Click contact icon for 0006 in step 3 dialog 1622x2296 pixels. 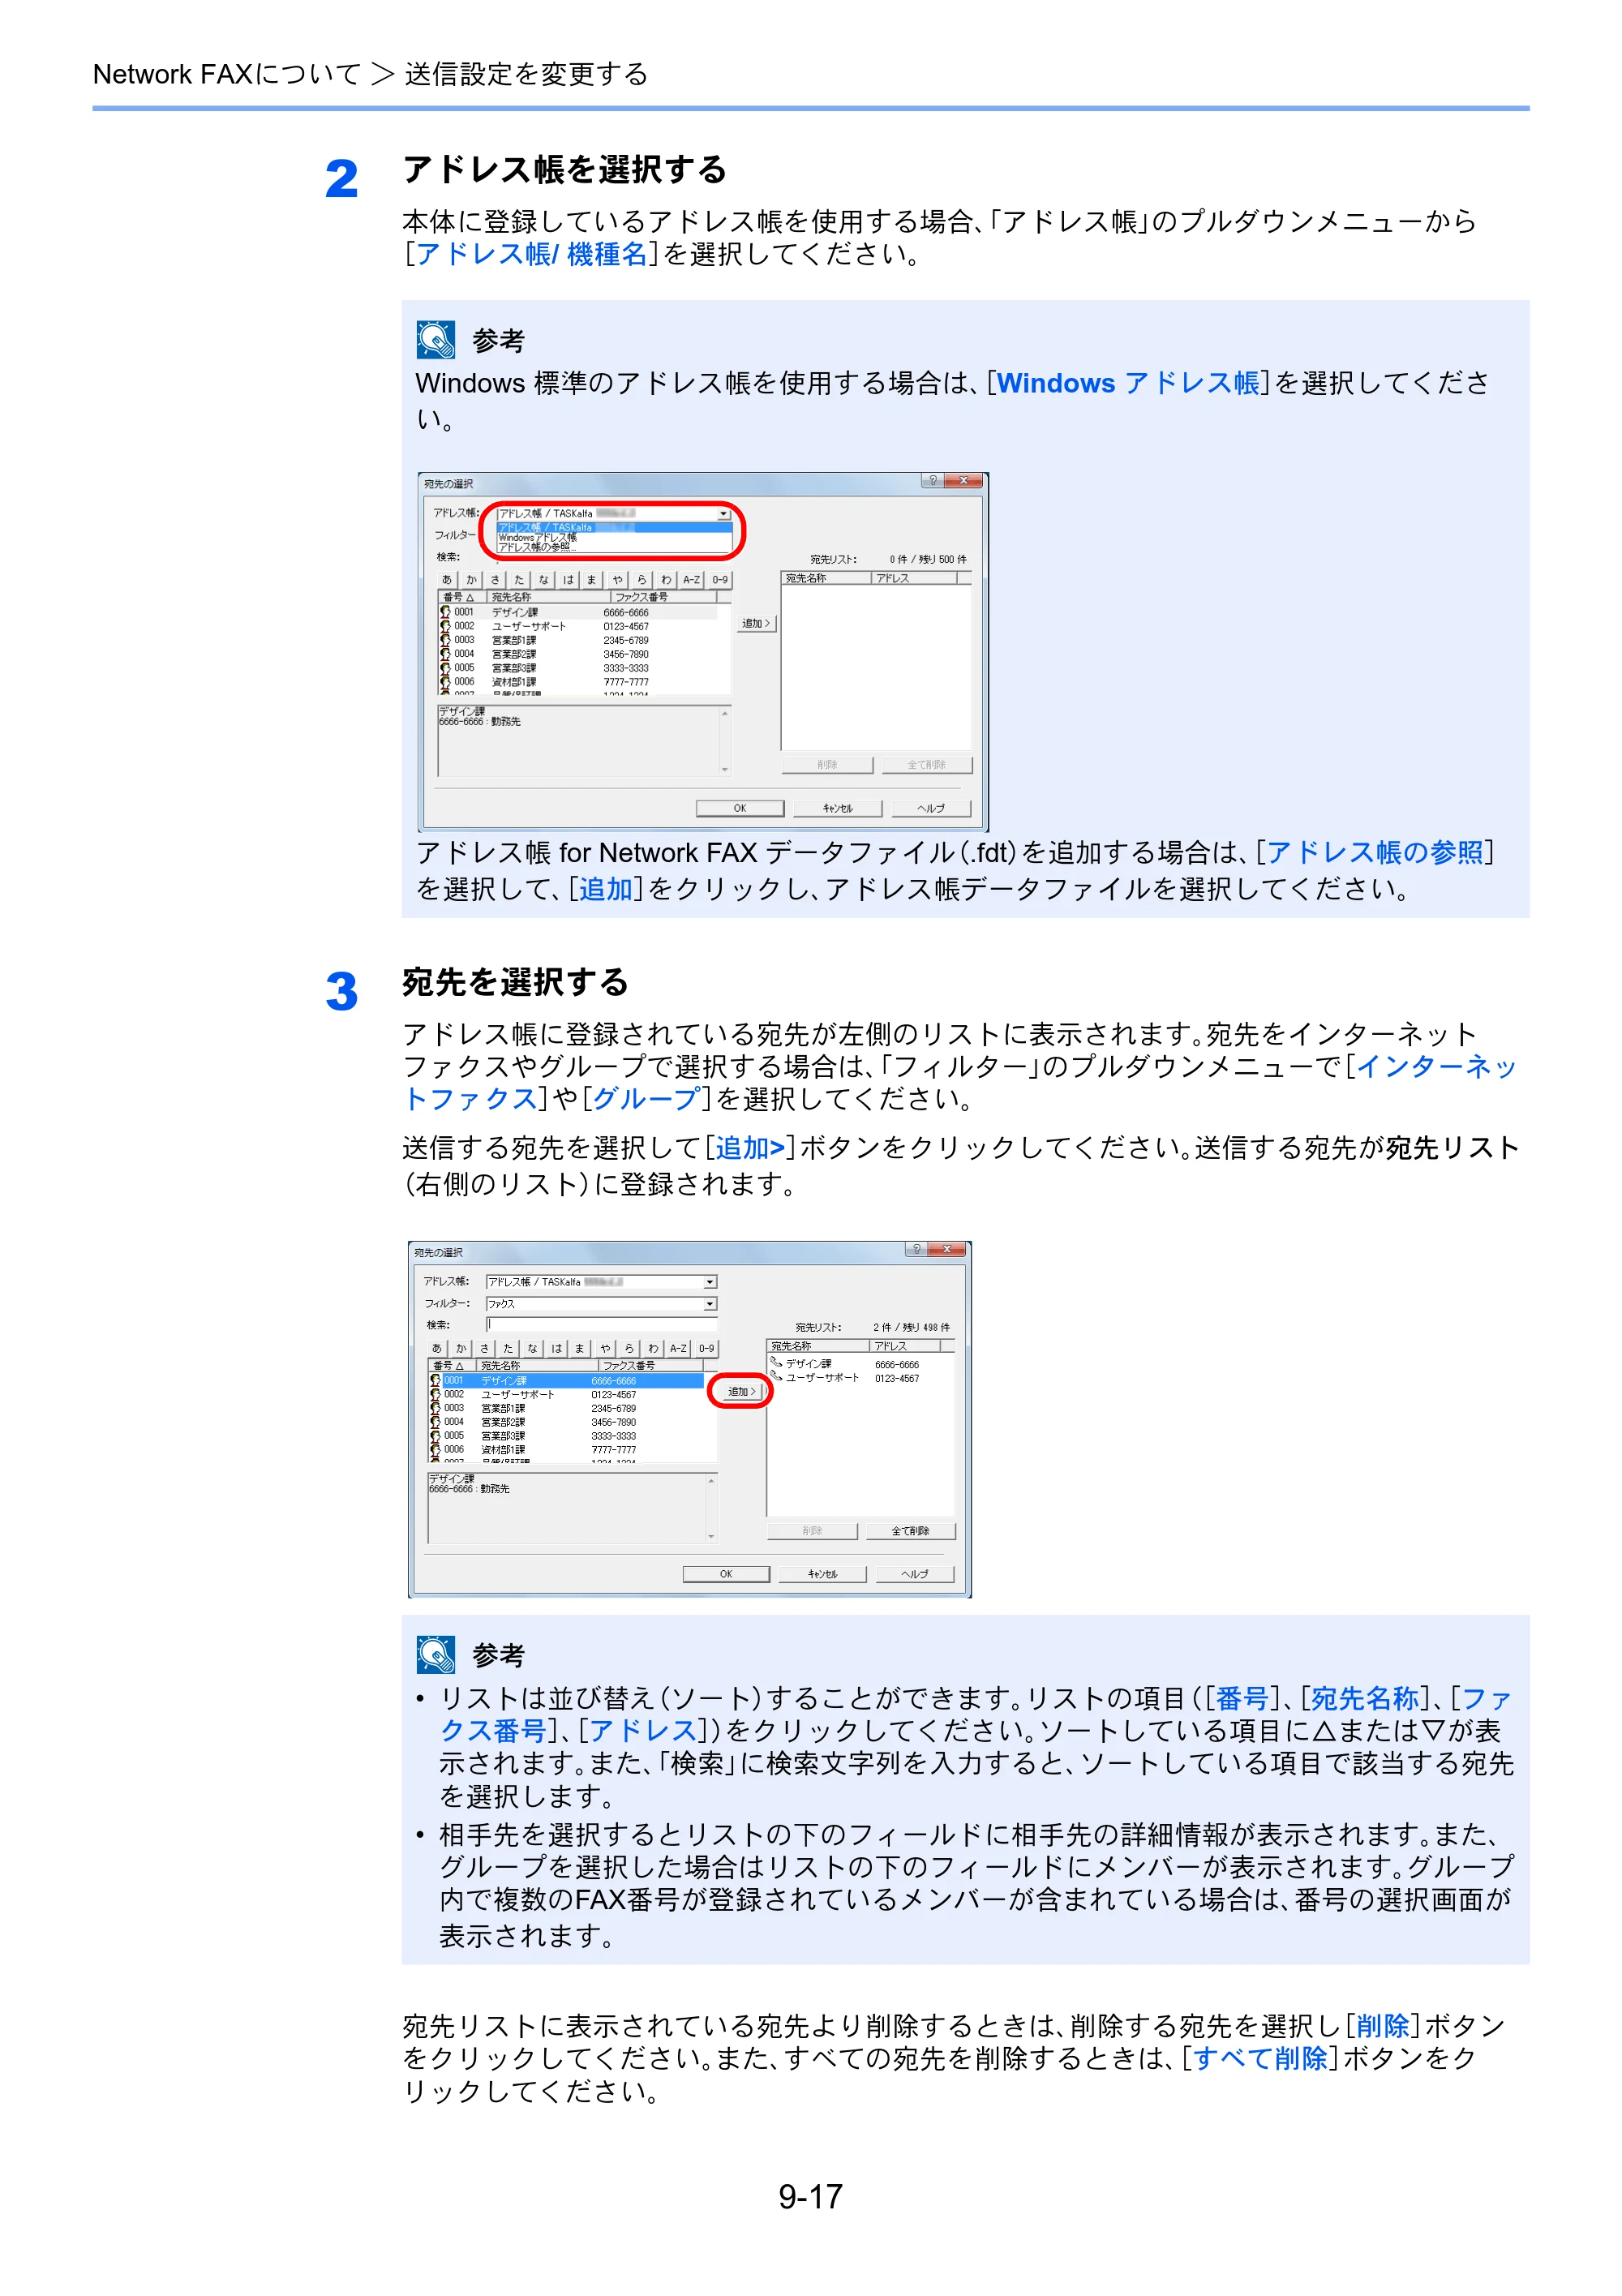click(x=435, y=1450)
